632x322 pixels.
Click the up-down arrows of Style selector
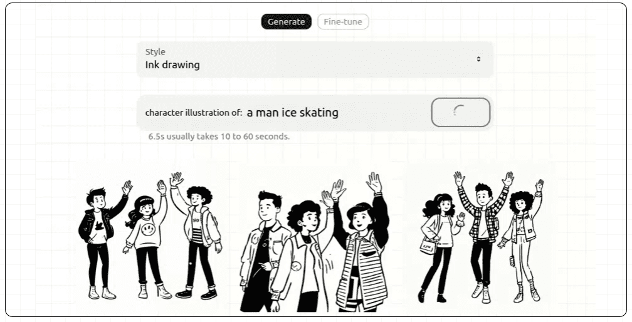click(478, 59)
